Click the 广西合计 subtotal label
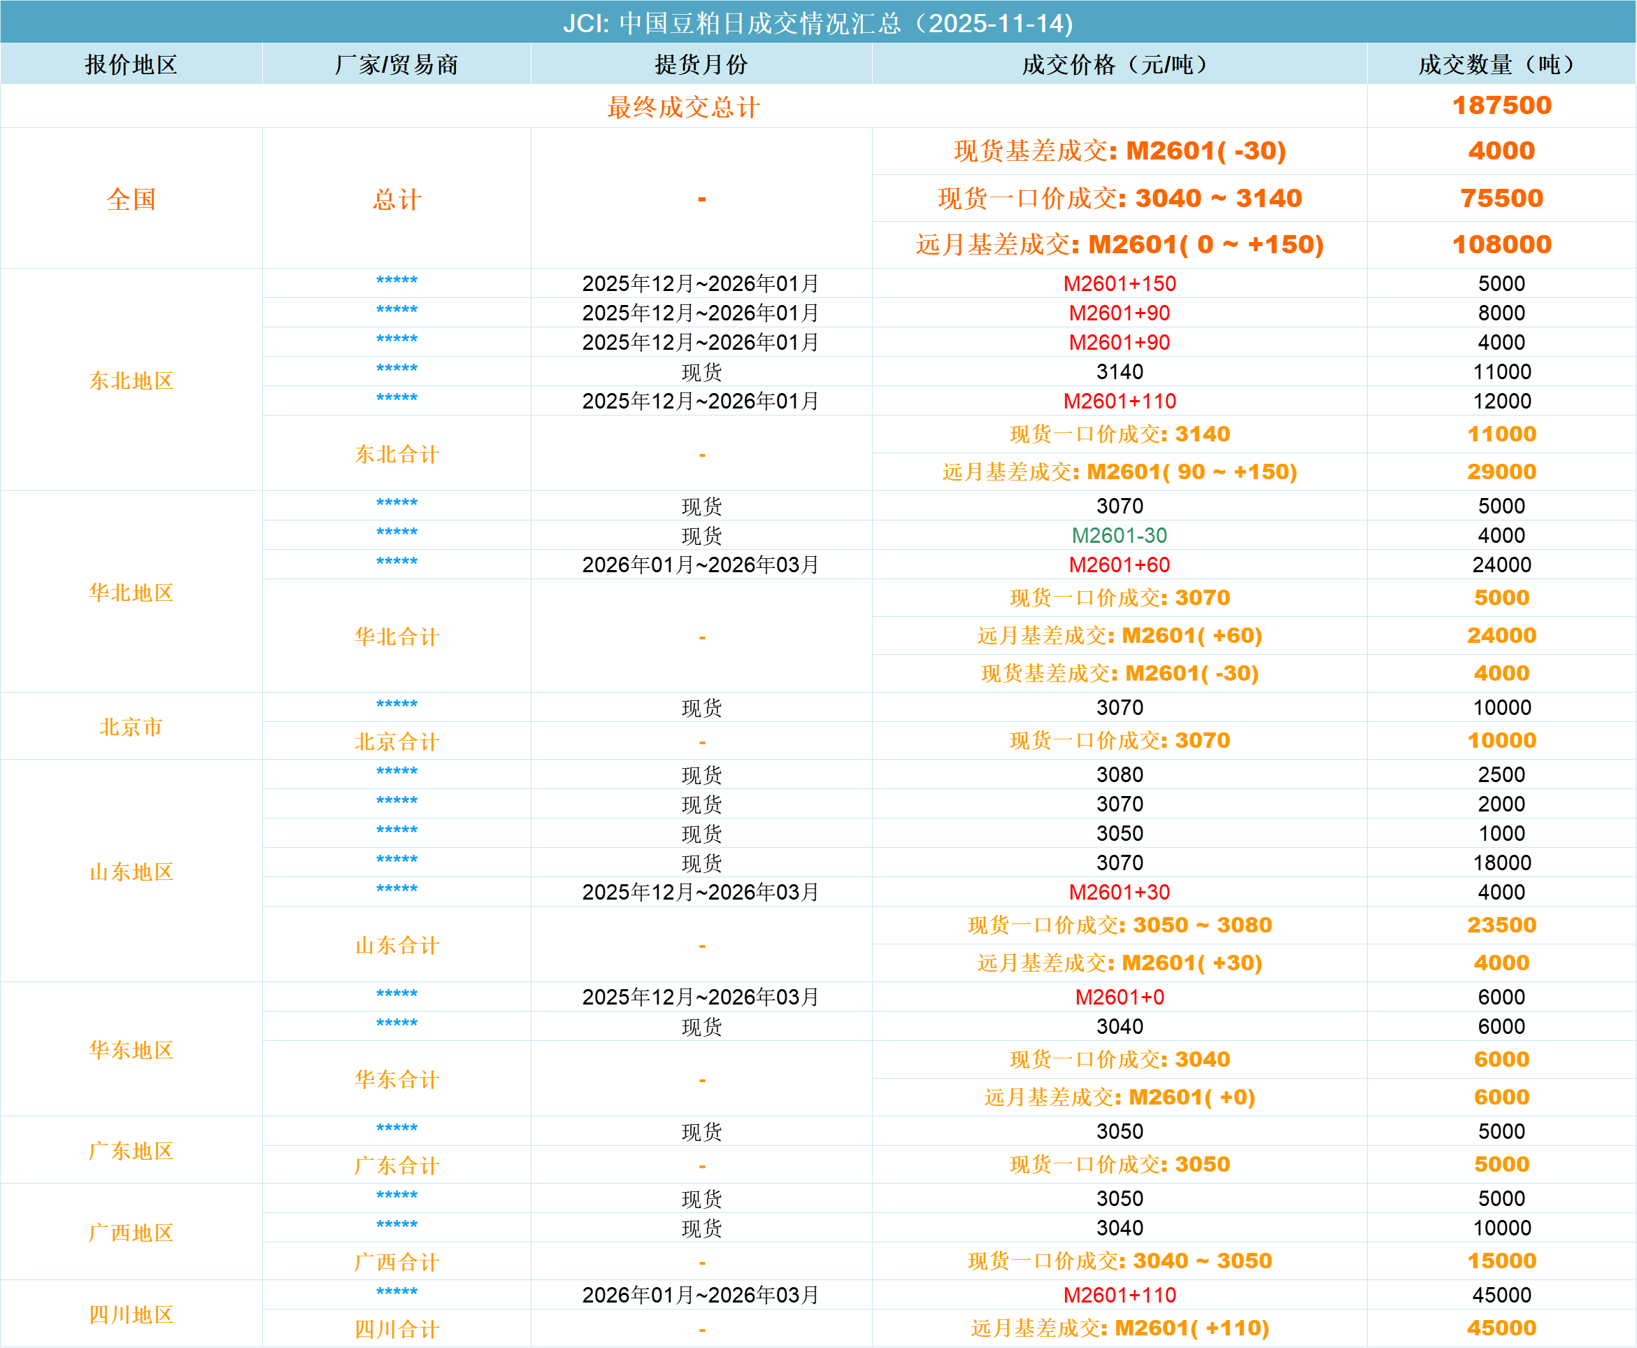The image size is (1637, 1348). pyautogui.click(x=396, y=1262)
